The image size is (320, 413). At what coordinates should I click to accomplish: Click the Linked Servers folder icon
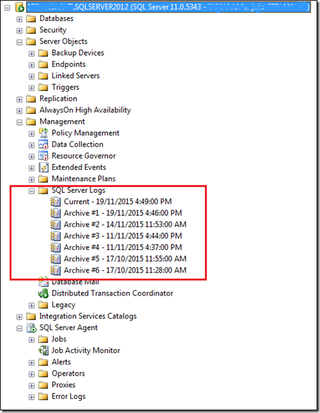(x=43, y=76)
